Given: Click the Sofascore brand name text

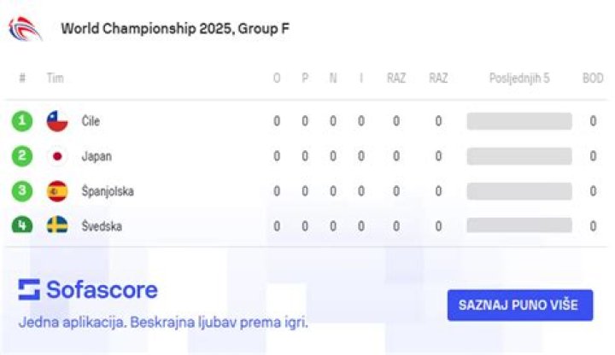Looking at the screenshot, I should click(x=102, y=290).
